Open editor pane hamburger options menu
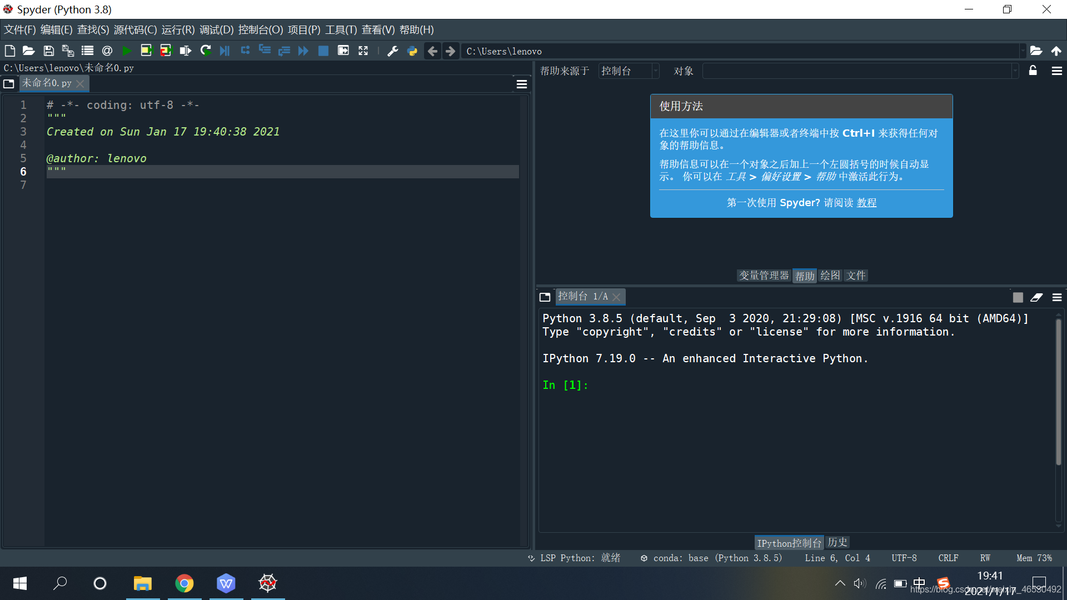The image size is (1067, 600). coord(522,84)
